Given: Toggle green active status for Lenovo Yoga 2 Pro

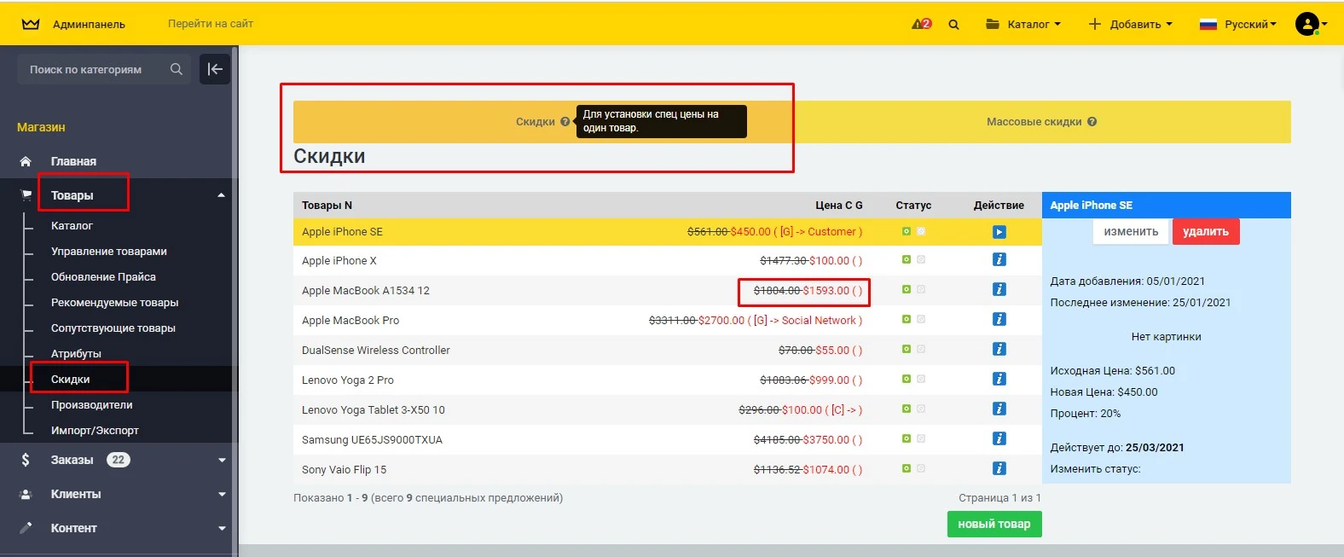Looking at the screenshot, I should coord(907,379).
